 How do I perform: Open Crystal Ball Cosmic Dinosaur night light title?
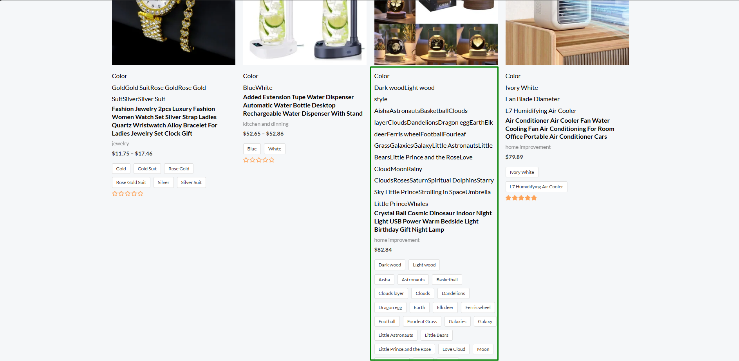(x=433, y=222)
